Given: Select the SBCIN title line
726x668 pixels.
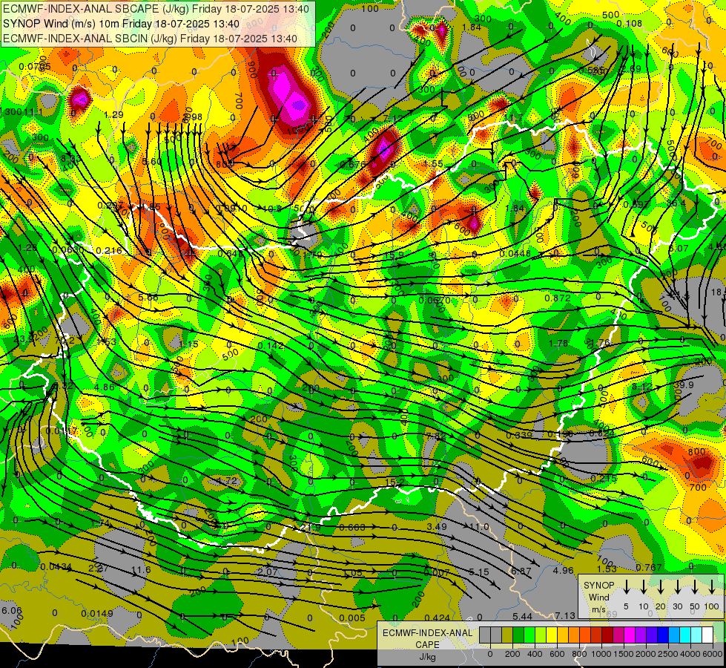Looking at the screenshot, I should pos(150,39).
